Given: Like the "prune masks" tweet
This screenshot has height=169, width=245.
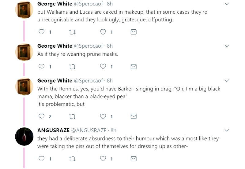Looking at the screenshot, I should click(x=103, y=67).
